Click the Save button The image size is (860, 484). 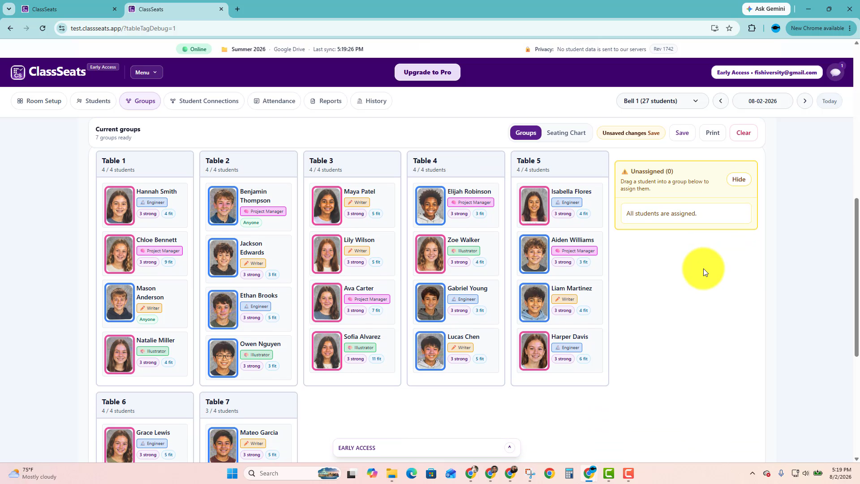[x=682, y=133]
